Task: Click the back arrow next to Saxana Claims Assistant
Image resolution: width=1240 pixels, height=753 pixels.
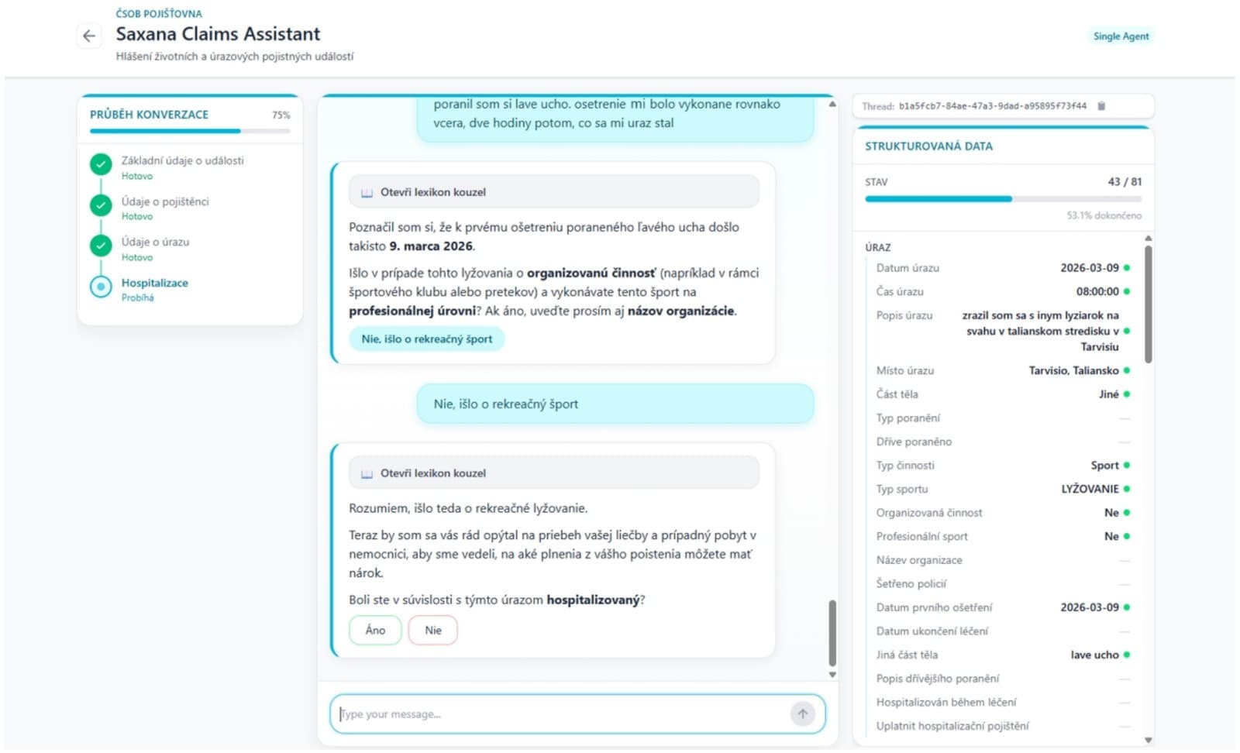Action: (89, 36)
